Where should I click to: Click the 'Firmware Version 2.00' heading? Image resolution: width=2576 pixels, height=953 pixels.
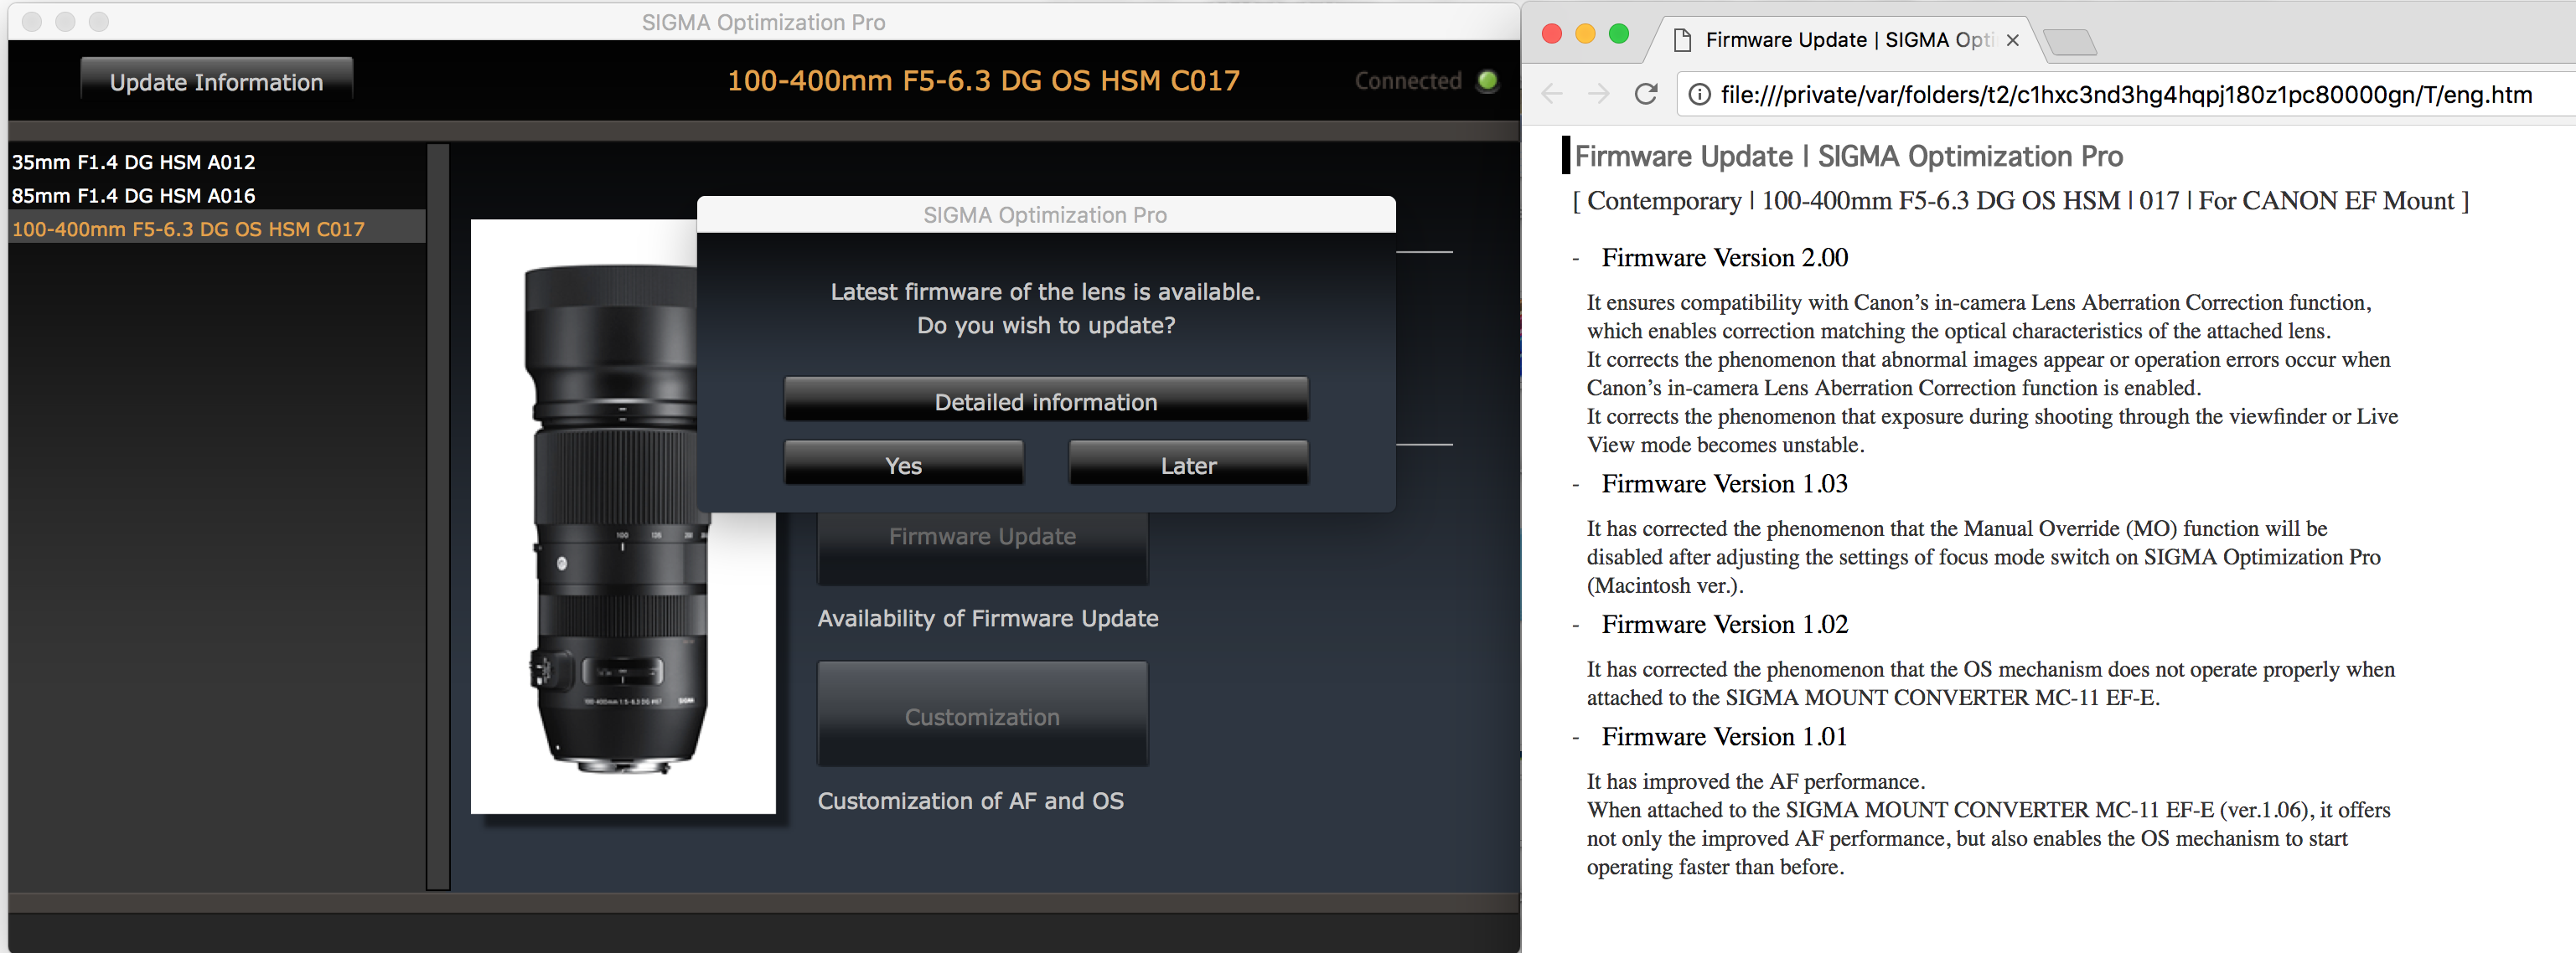click(x=1724, y=258)
